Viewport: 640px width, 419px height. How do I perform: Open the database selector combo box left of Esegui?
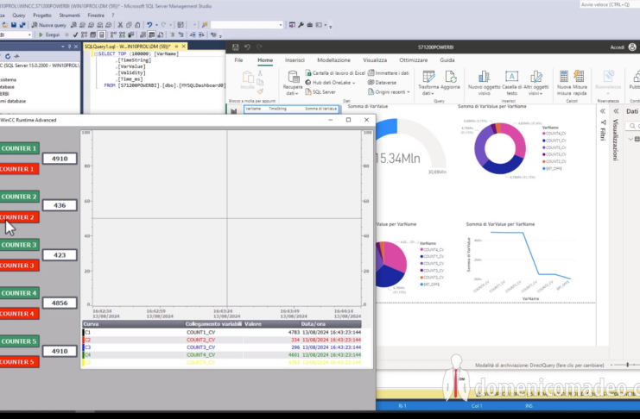coord(16,34)
